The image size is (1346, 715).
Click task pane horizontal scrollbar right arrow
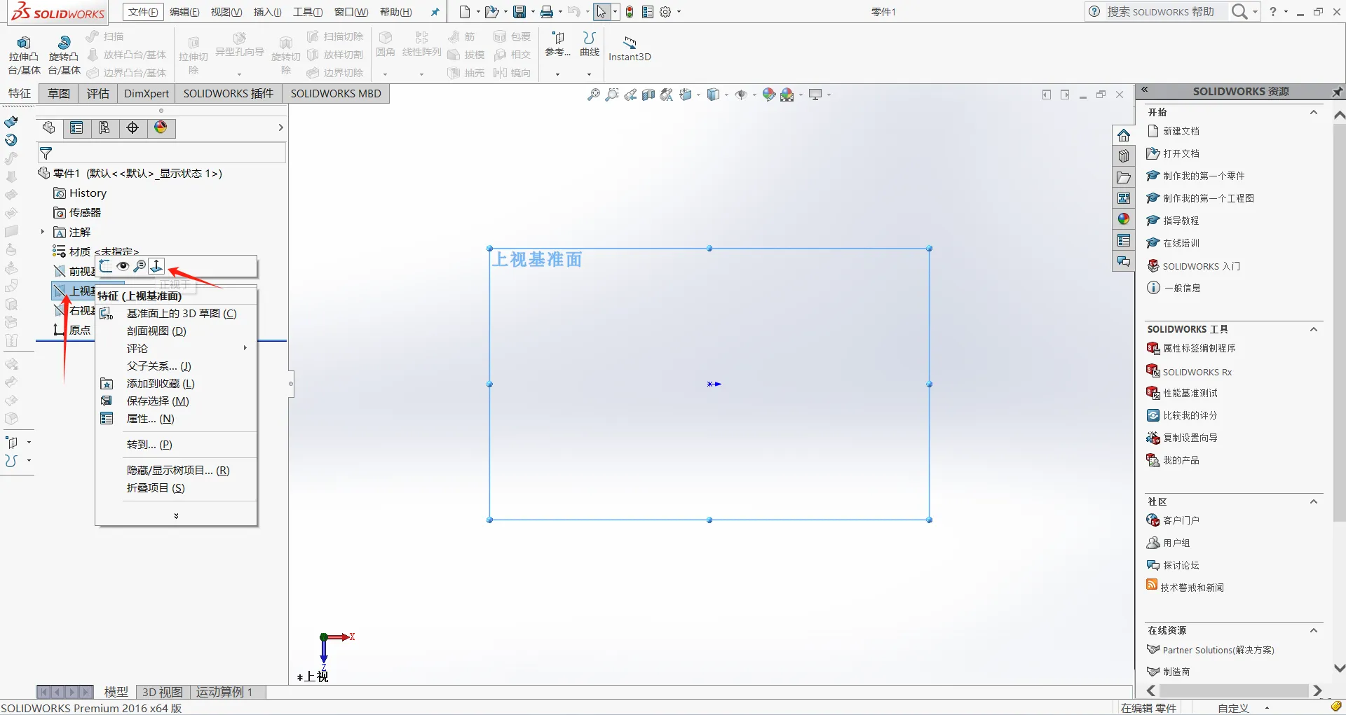click(1317, 690)
